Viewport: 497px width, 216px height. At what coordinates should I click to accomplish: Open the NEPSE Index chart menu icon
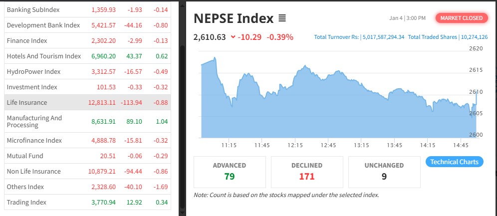(x=282, y=18)
